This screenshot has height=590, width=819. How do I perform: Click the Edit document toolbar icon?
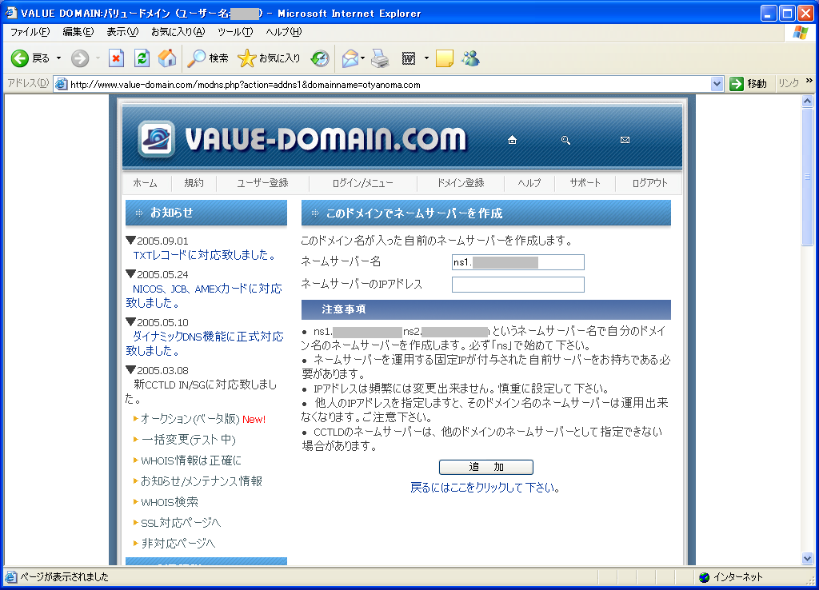(409, 58)
